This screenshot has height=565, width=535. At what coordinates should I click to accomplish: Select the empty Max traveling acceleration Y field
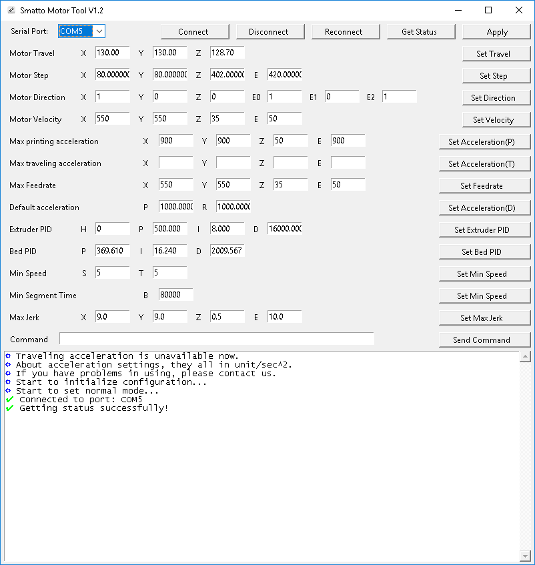pos(233,163)
